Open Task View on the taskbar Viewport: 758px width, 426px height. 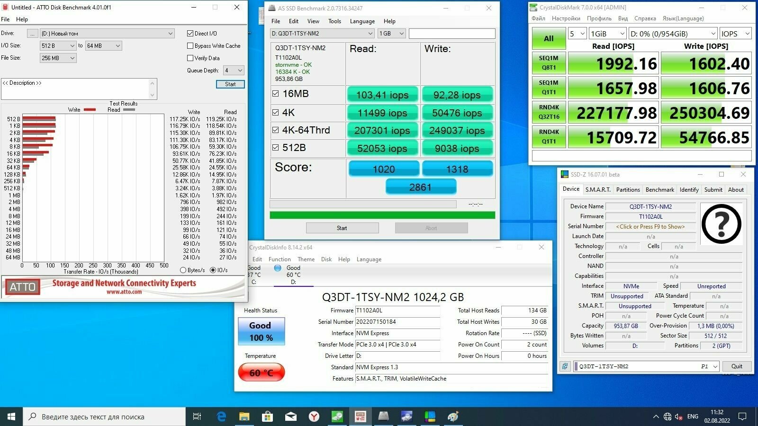tap(197, 417)
